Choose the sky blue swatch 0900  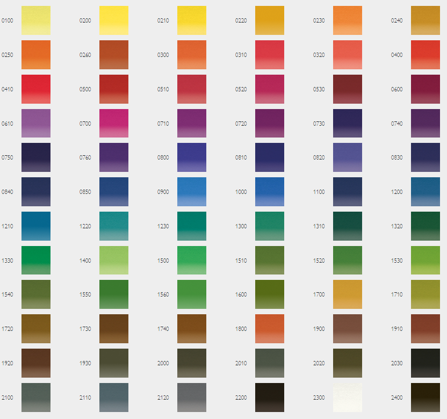(x=192, y=192)
